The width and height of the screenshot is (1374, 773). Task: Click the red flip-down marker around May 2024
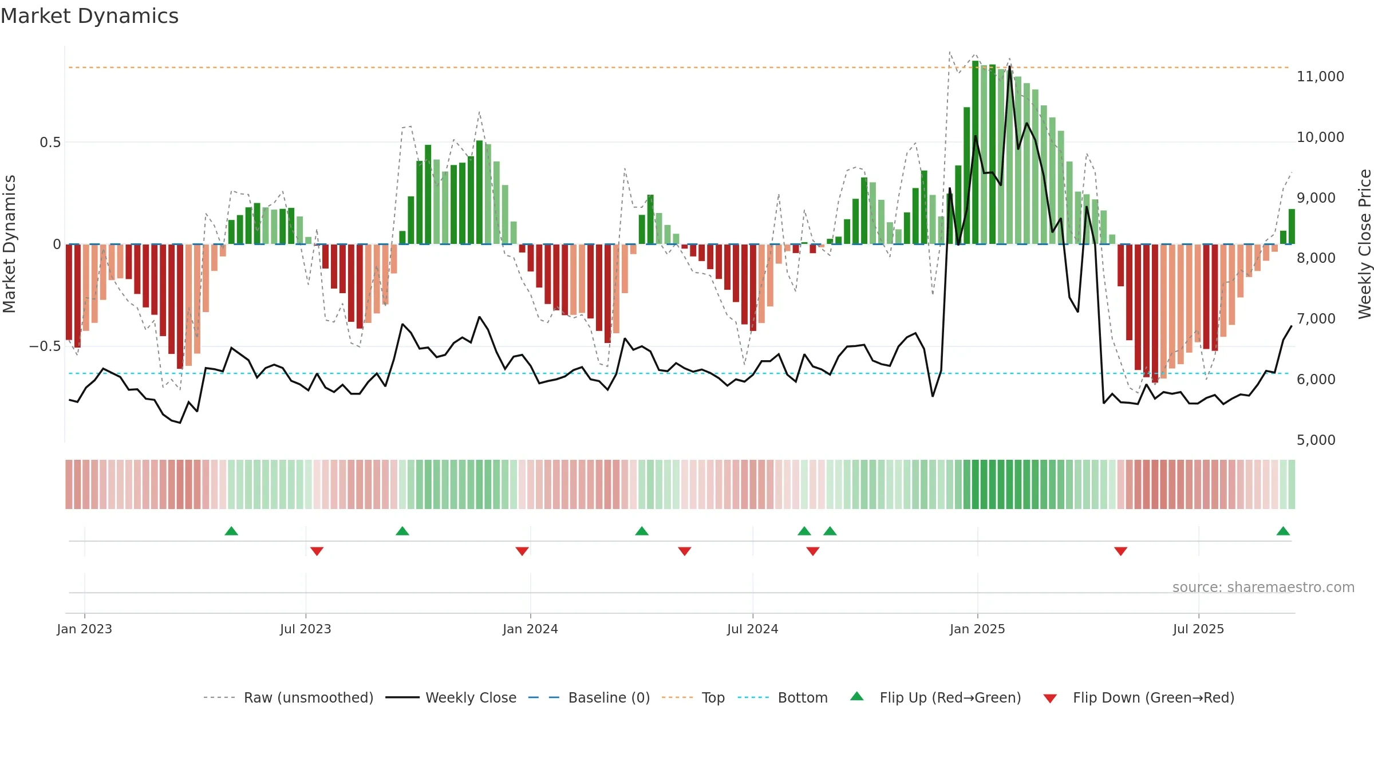(x=685, y=551)
